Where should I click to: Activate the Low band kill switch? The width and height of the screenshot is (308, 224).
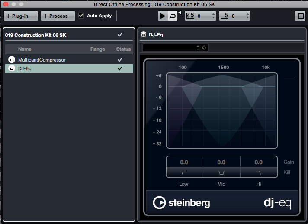pyautogui.click(x=184, y=172)
